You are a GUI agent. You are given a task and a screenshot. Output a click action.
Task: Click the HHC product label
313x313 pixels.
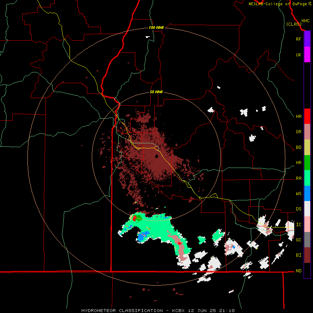point(306,21)
